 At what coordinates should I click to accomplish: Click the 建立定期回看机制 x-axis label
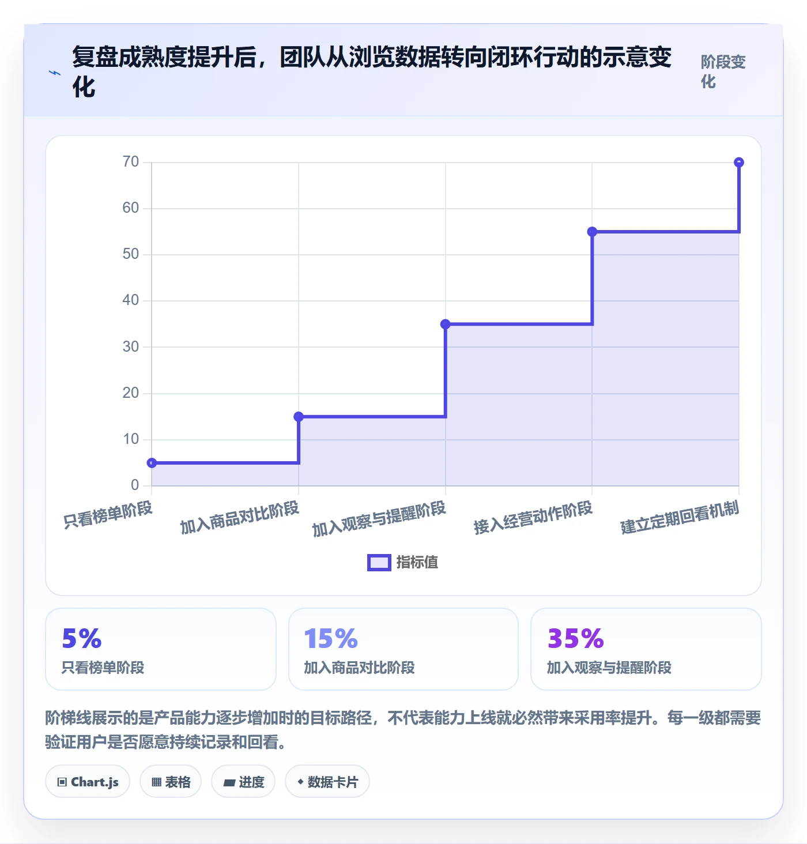680,518
